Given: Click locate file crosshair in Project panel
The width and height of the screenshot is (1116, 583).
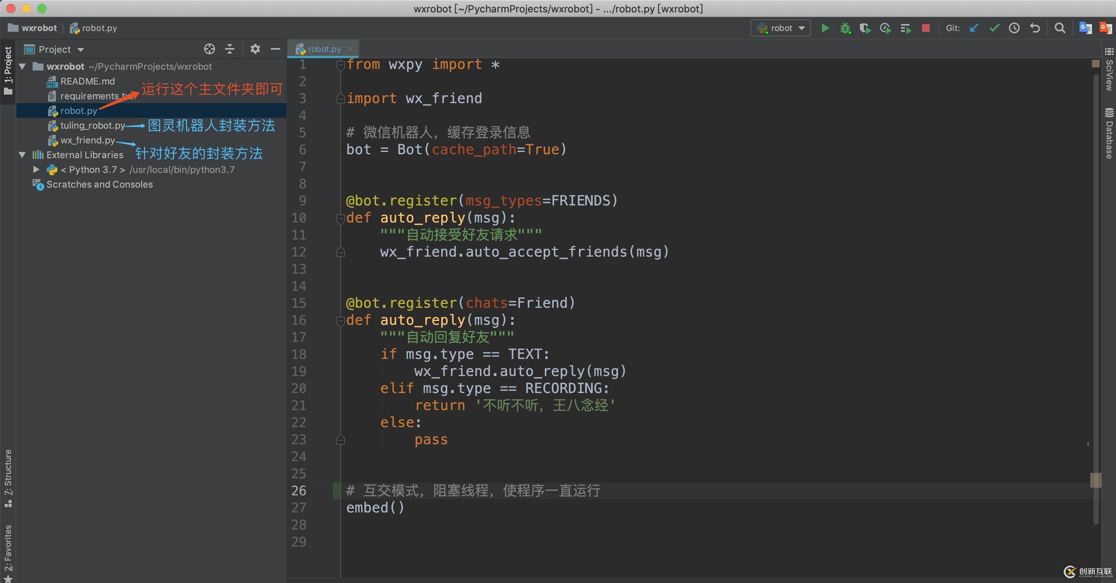Looking at the screenshot, I should pos(209,49).
